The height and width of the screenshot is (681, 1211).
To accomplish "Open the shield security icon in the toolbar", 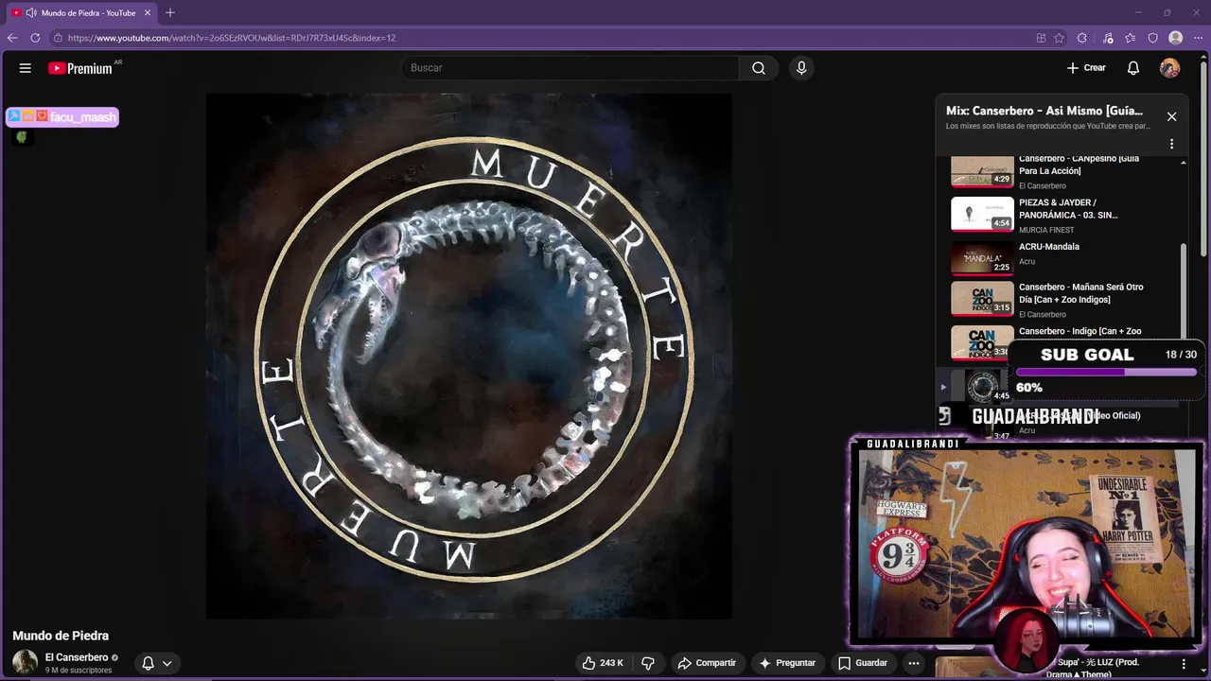I will pos(1152,38).
